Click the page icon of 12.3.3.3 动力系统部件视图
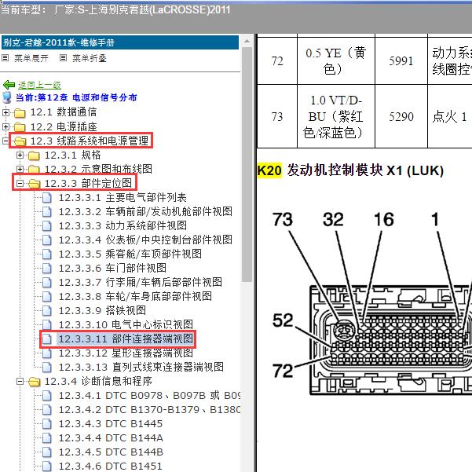Screen dimensions: 472x472 click(46, 226)
